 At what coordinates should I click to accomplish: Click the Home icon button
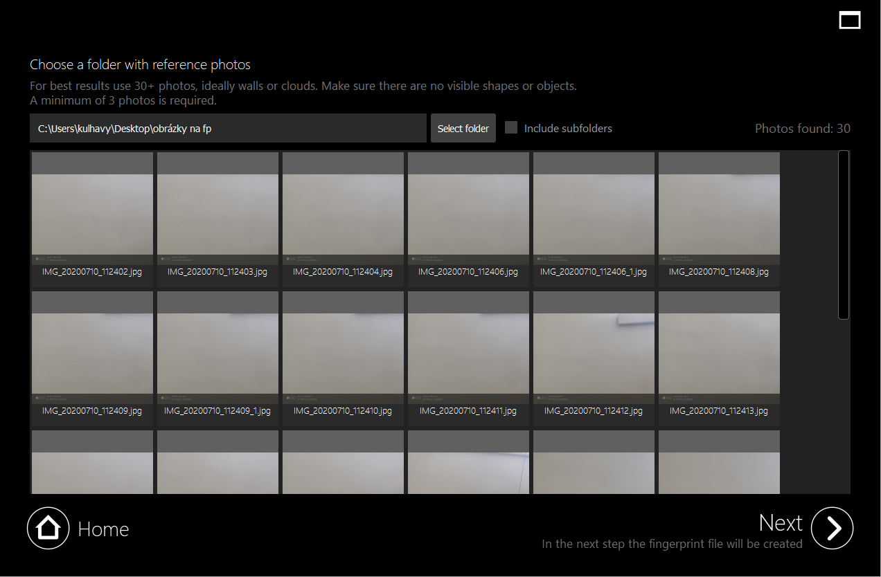[48, 529]
